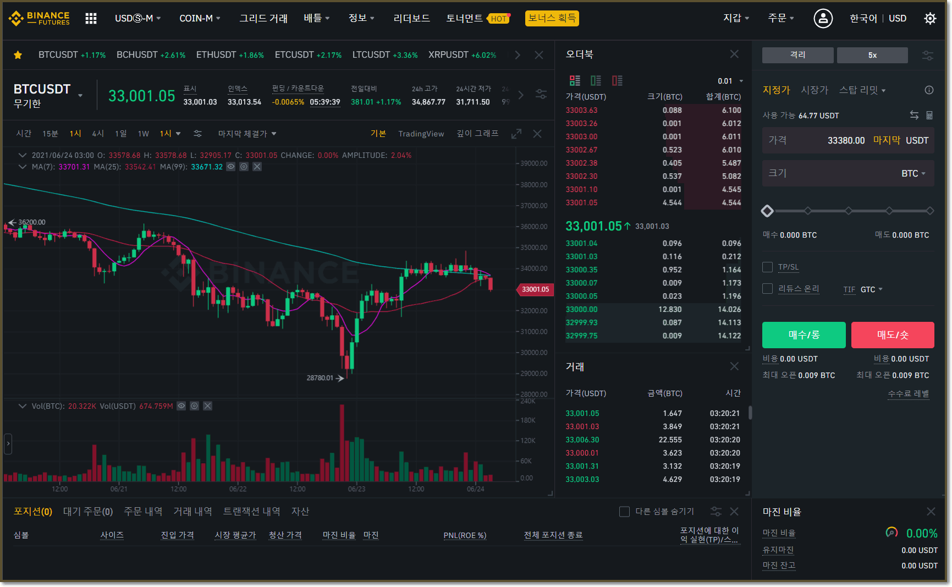
Task: Enable the 리듀스 온리 checkbox
Action: tap(767, 289)
